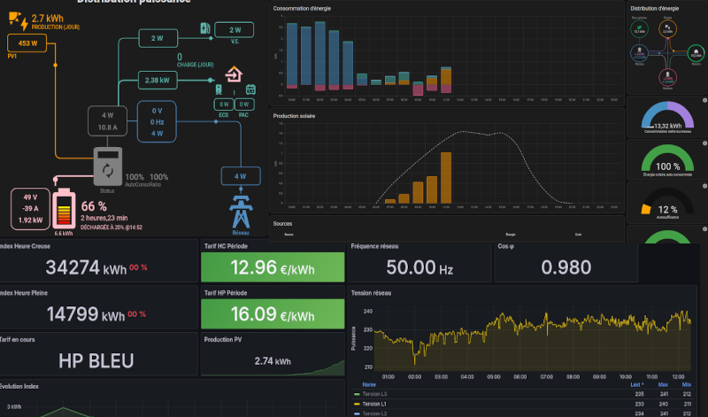Click the ECS water heater icon

click(219, 89)
